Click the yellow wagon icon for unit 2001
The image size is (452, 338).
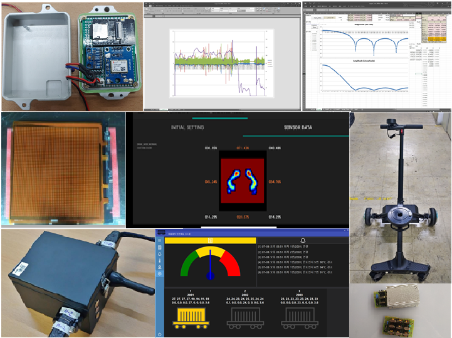click(x=193, y=318)
